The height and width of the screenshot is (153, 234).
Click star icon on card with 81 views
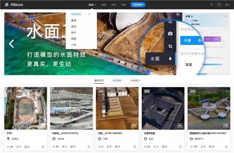(x=155, y=147)
